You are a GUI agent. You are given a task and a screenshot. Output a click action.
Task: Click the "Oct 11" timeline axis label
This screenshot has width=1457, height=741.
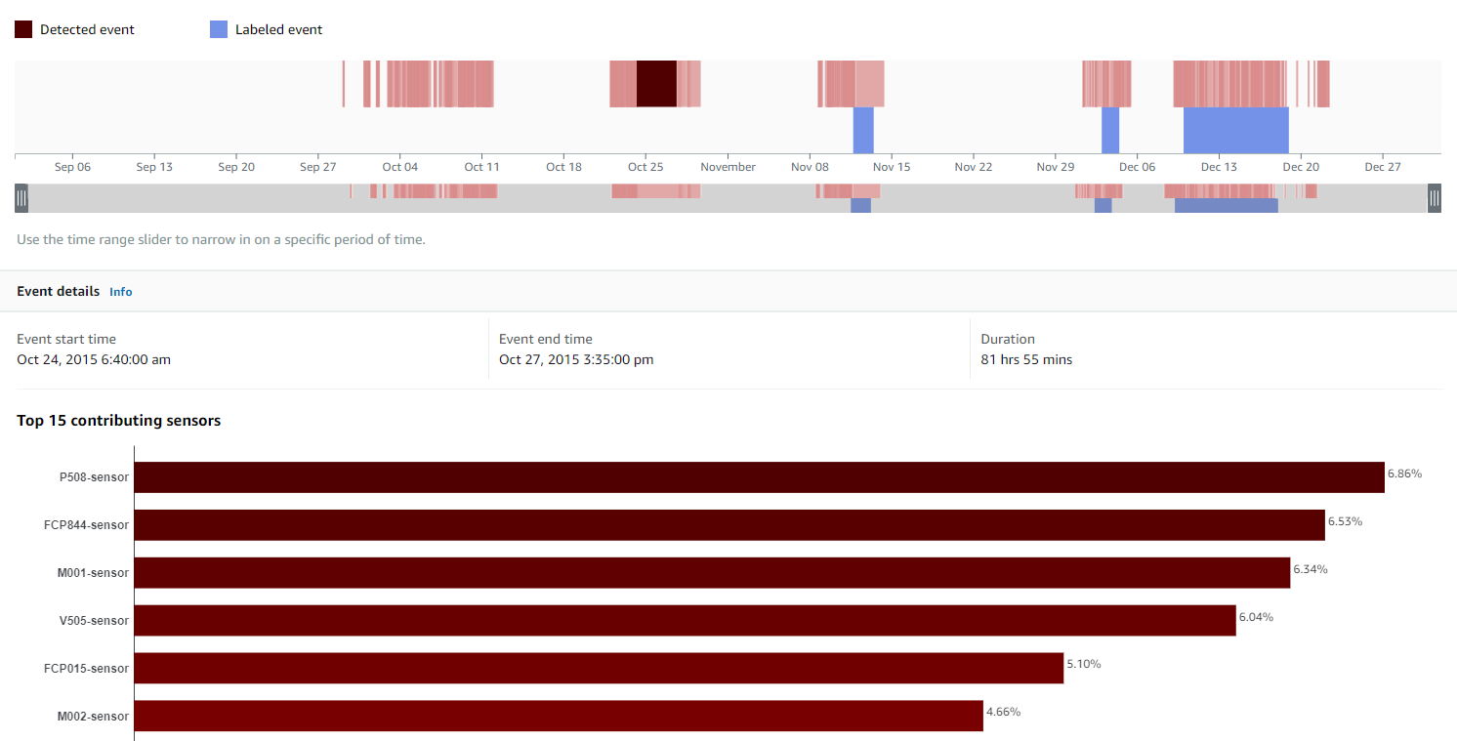[x=481, y=167]
